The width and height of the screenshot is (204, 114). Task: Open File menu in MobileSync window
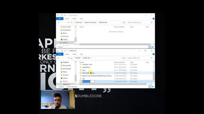pyautogui.click(x=60, y=19)
